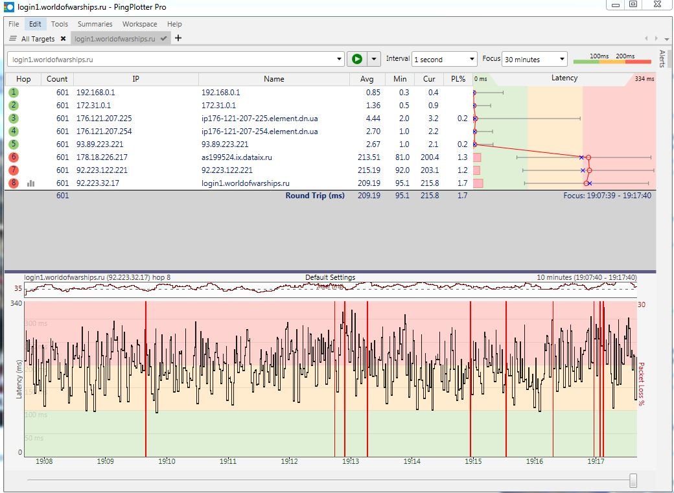The width and height of the screenshot is (674, 493).
Task: Open the Summaries menu
Action: coord(95,24)
